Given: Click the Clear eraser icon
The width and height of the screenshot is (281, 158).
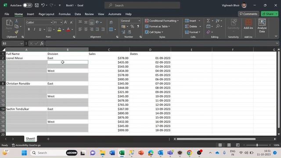Looking at the screenshot, I should pyautogui.click(x=208, y=32).
